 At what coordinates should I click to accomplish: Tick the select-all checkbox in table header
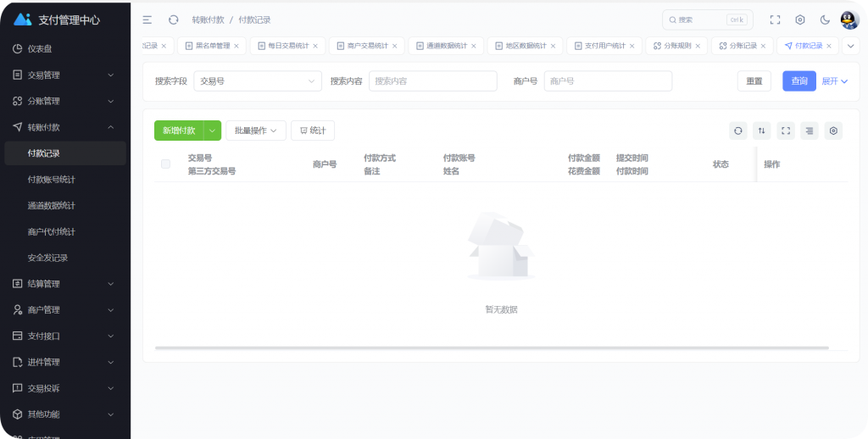tap(165, 164)
